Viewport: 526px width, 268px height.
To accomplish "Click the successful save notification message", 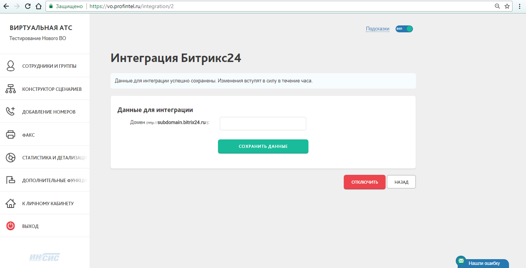I will pyautogui.click(x=263, y=81).
